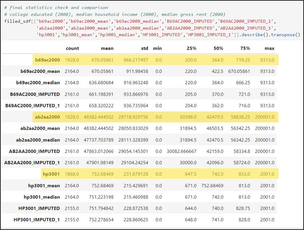The height and width of the screenshot is (230, 304).
Task: Click the '50%' column header
Action: click(218, 48)
